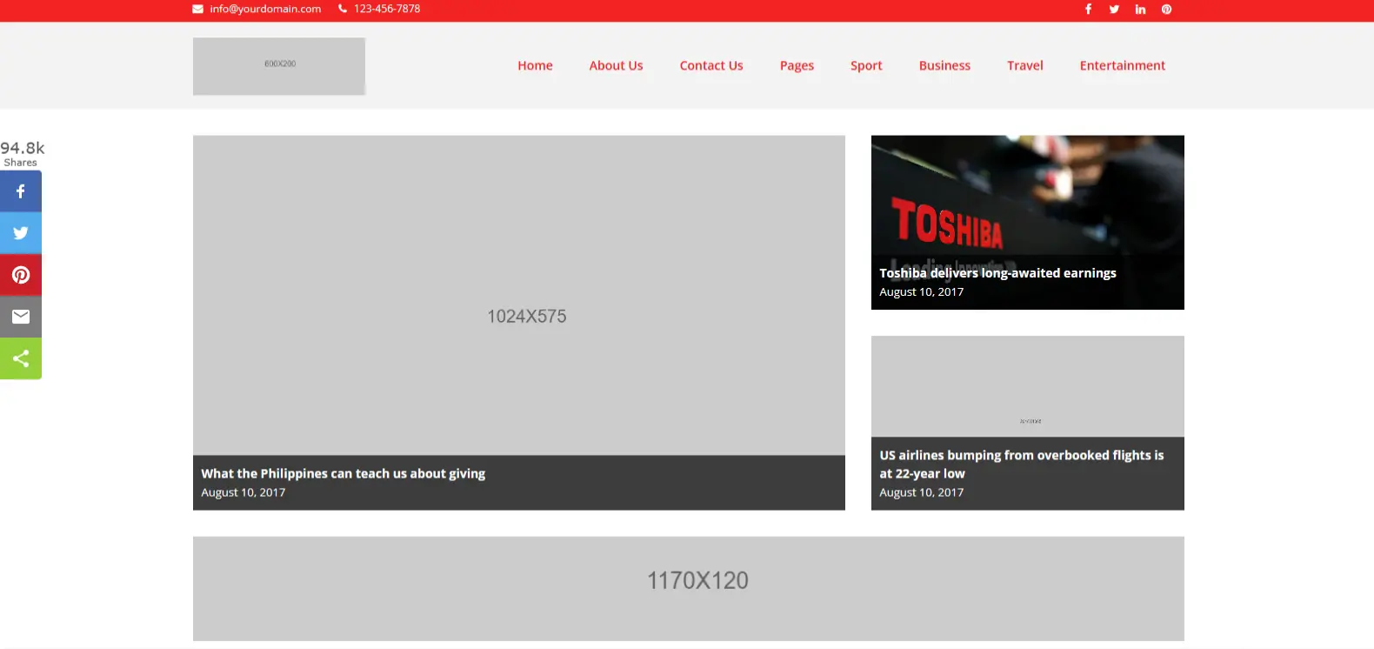Click phone number 123-456-7878
Viewport: 1374px width, 649px height.
point(386,9)
